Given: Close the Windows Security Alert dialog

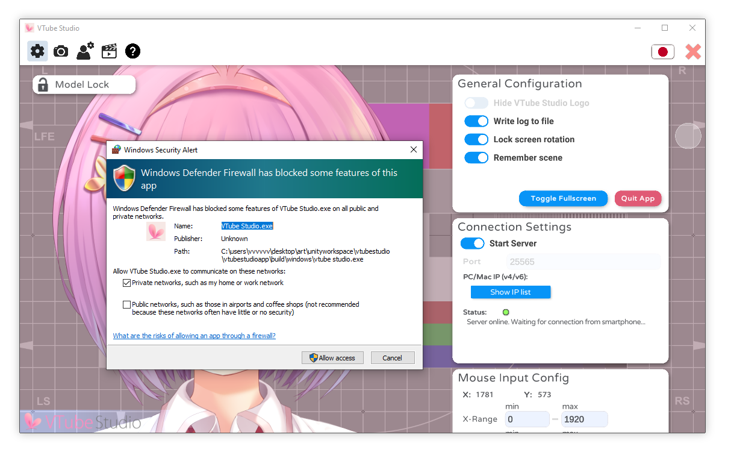Looking at the screenshot, I should click(414, 149).
